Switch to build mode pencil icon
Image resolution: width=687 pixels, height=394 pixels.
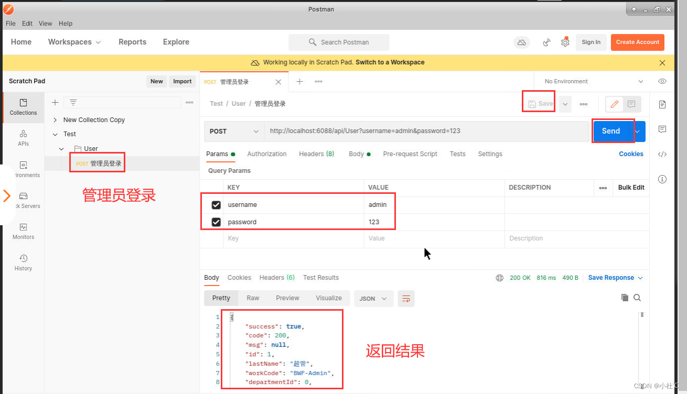pyautogui.click(x=615, y=104)
